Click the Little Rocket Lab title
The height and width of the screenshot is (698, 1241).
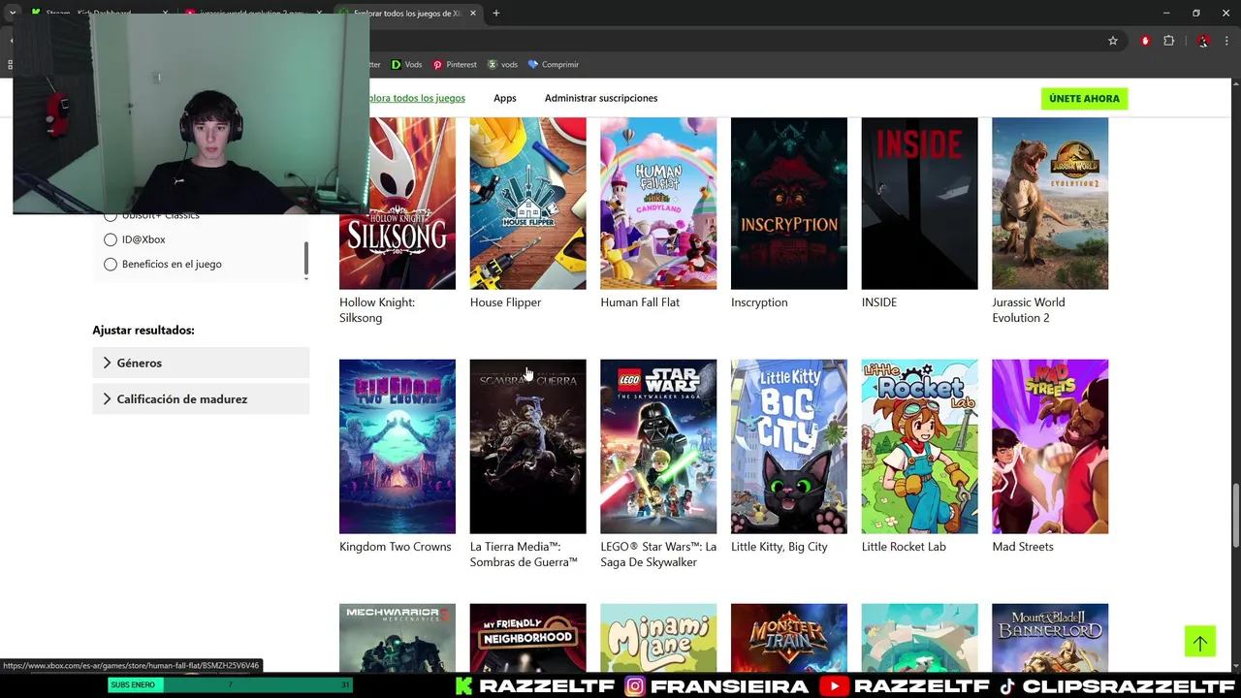(x=904, y=547)
